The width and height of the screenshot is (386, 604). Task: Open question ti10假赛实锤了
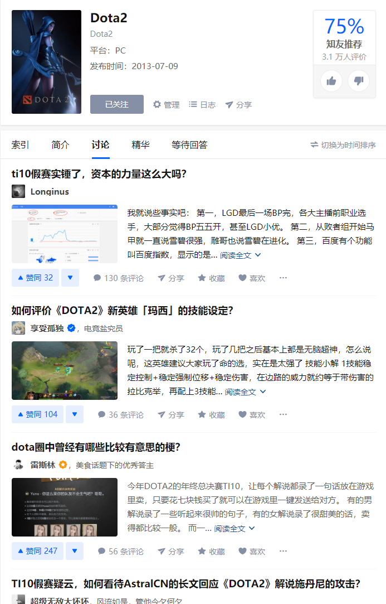click(99, 174)
